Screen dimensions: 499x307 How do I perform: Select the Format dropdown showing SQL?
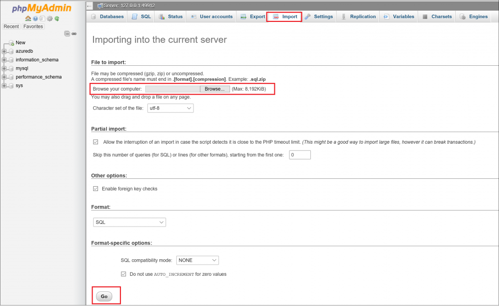click(x=129, y=222)
